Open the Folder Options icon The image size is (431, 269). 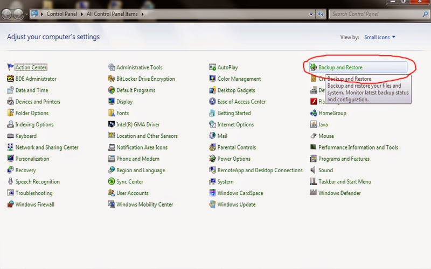10,113
